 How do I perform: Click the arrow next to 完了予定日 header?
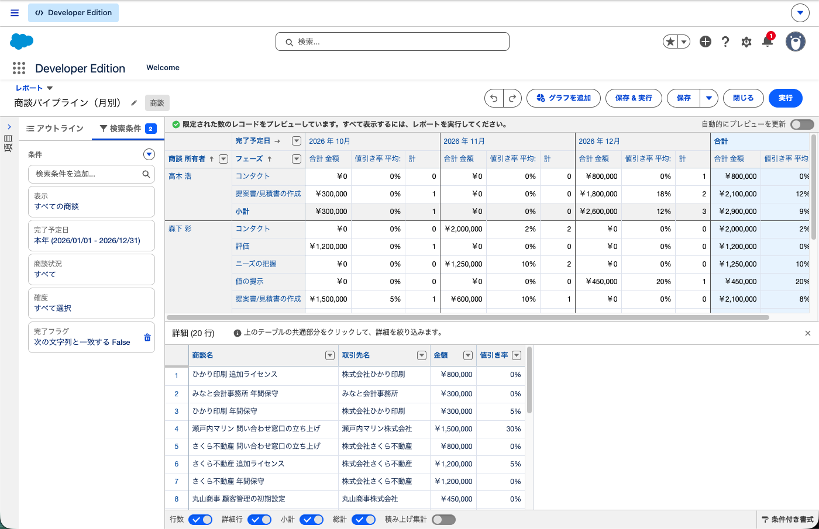click(x=277, y=141)
